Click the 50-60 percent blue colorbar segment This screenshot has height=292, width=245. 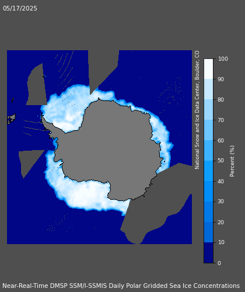[208, 151]
